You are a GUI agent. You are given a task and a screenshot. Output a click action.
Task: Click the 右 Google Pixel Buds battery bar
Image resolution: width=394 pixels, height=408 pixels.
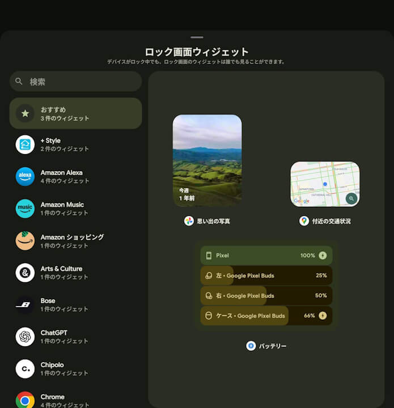point(266,296)
